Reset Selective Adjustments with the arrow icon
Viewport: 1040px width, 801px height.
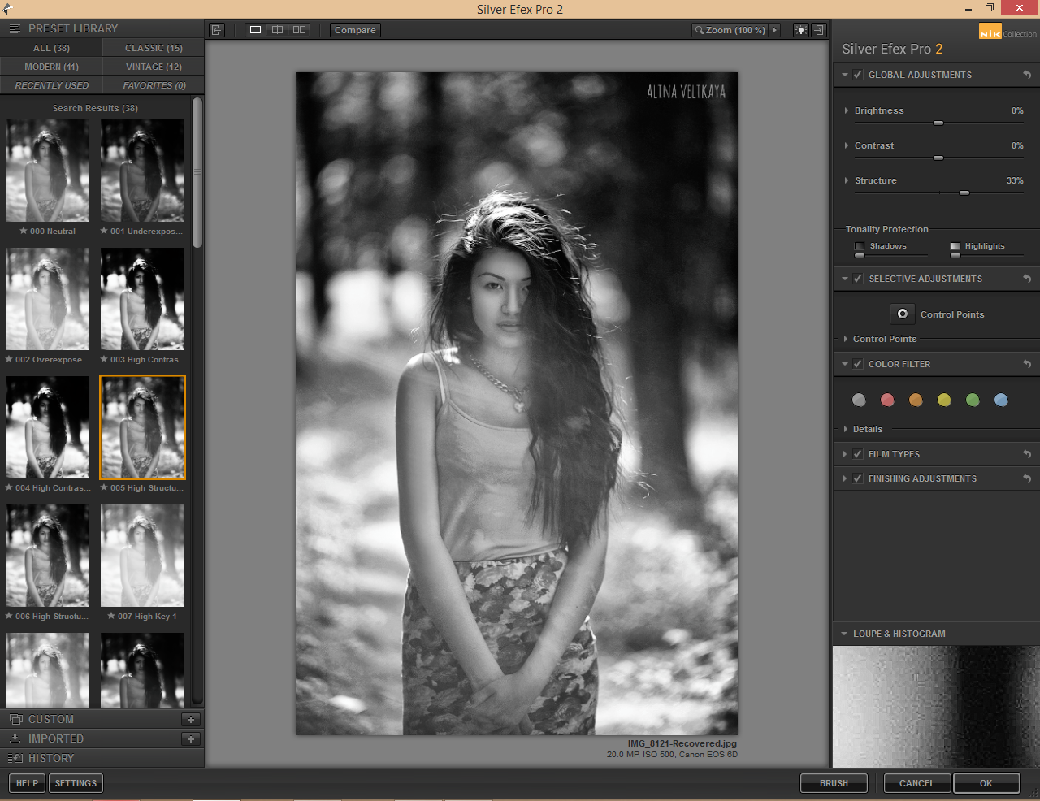coord(1027,279)
